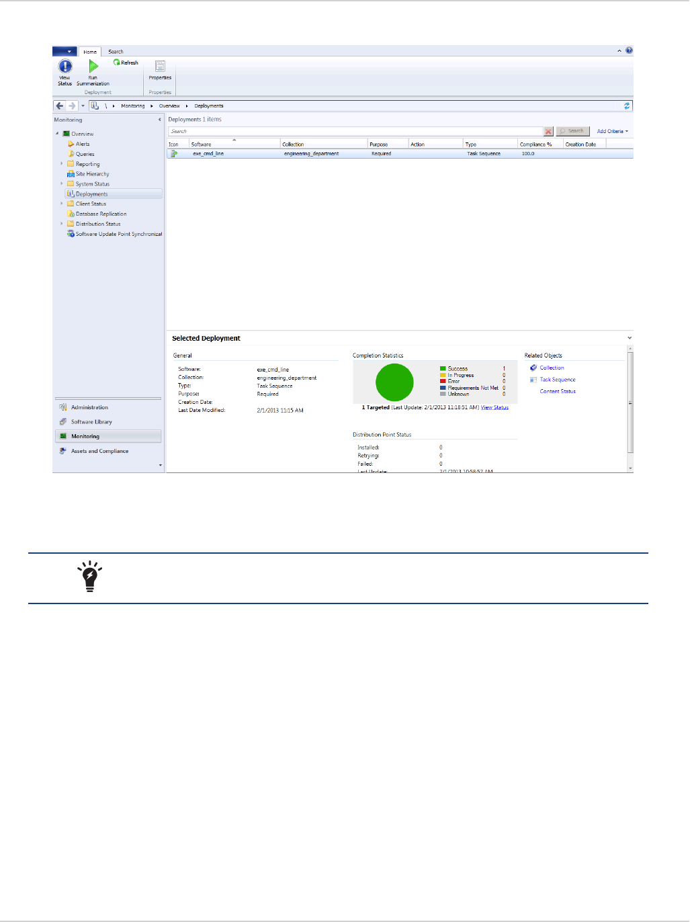
Task: Click the root node icon in the address bar
Action: click(95, 106)
